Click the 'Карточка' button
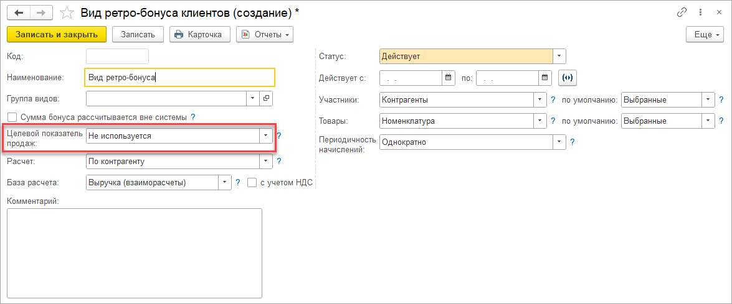 (x=199, y=35)
